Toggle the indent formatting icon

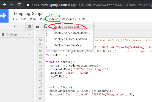click(29, 26)
